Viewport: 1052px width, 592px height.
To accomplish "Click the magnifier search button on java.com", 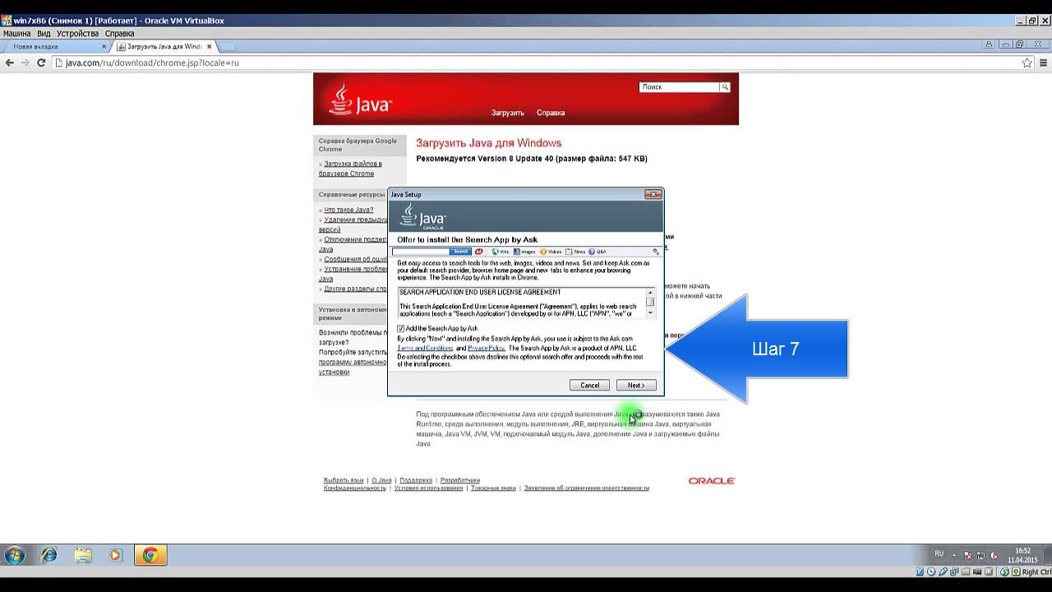I will (725, 87).
